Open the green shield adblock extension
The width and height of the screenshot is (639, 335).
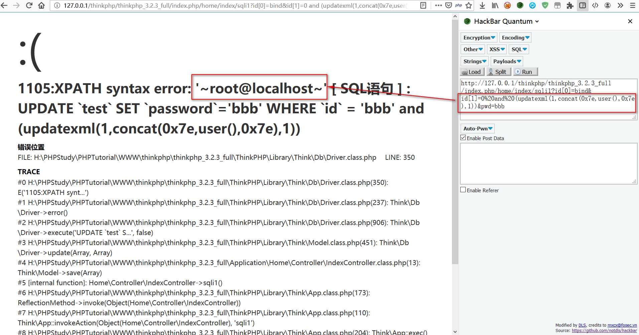(x=545, y=5)
